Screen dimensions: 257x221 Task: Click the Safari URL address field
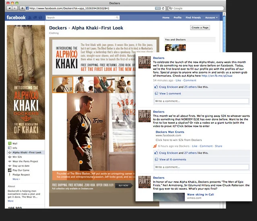(x=92, y=8)
